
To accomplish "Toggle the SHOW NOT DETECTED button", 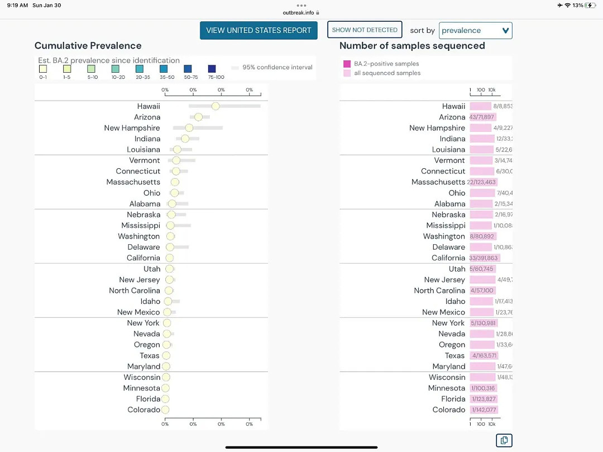I will (x=365, y=30).
